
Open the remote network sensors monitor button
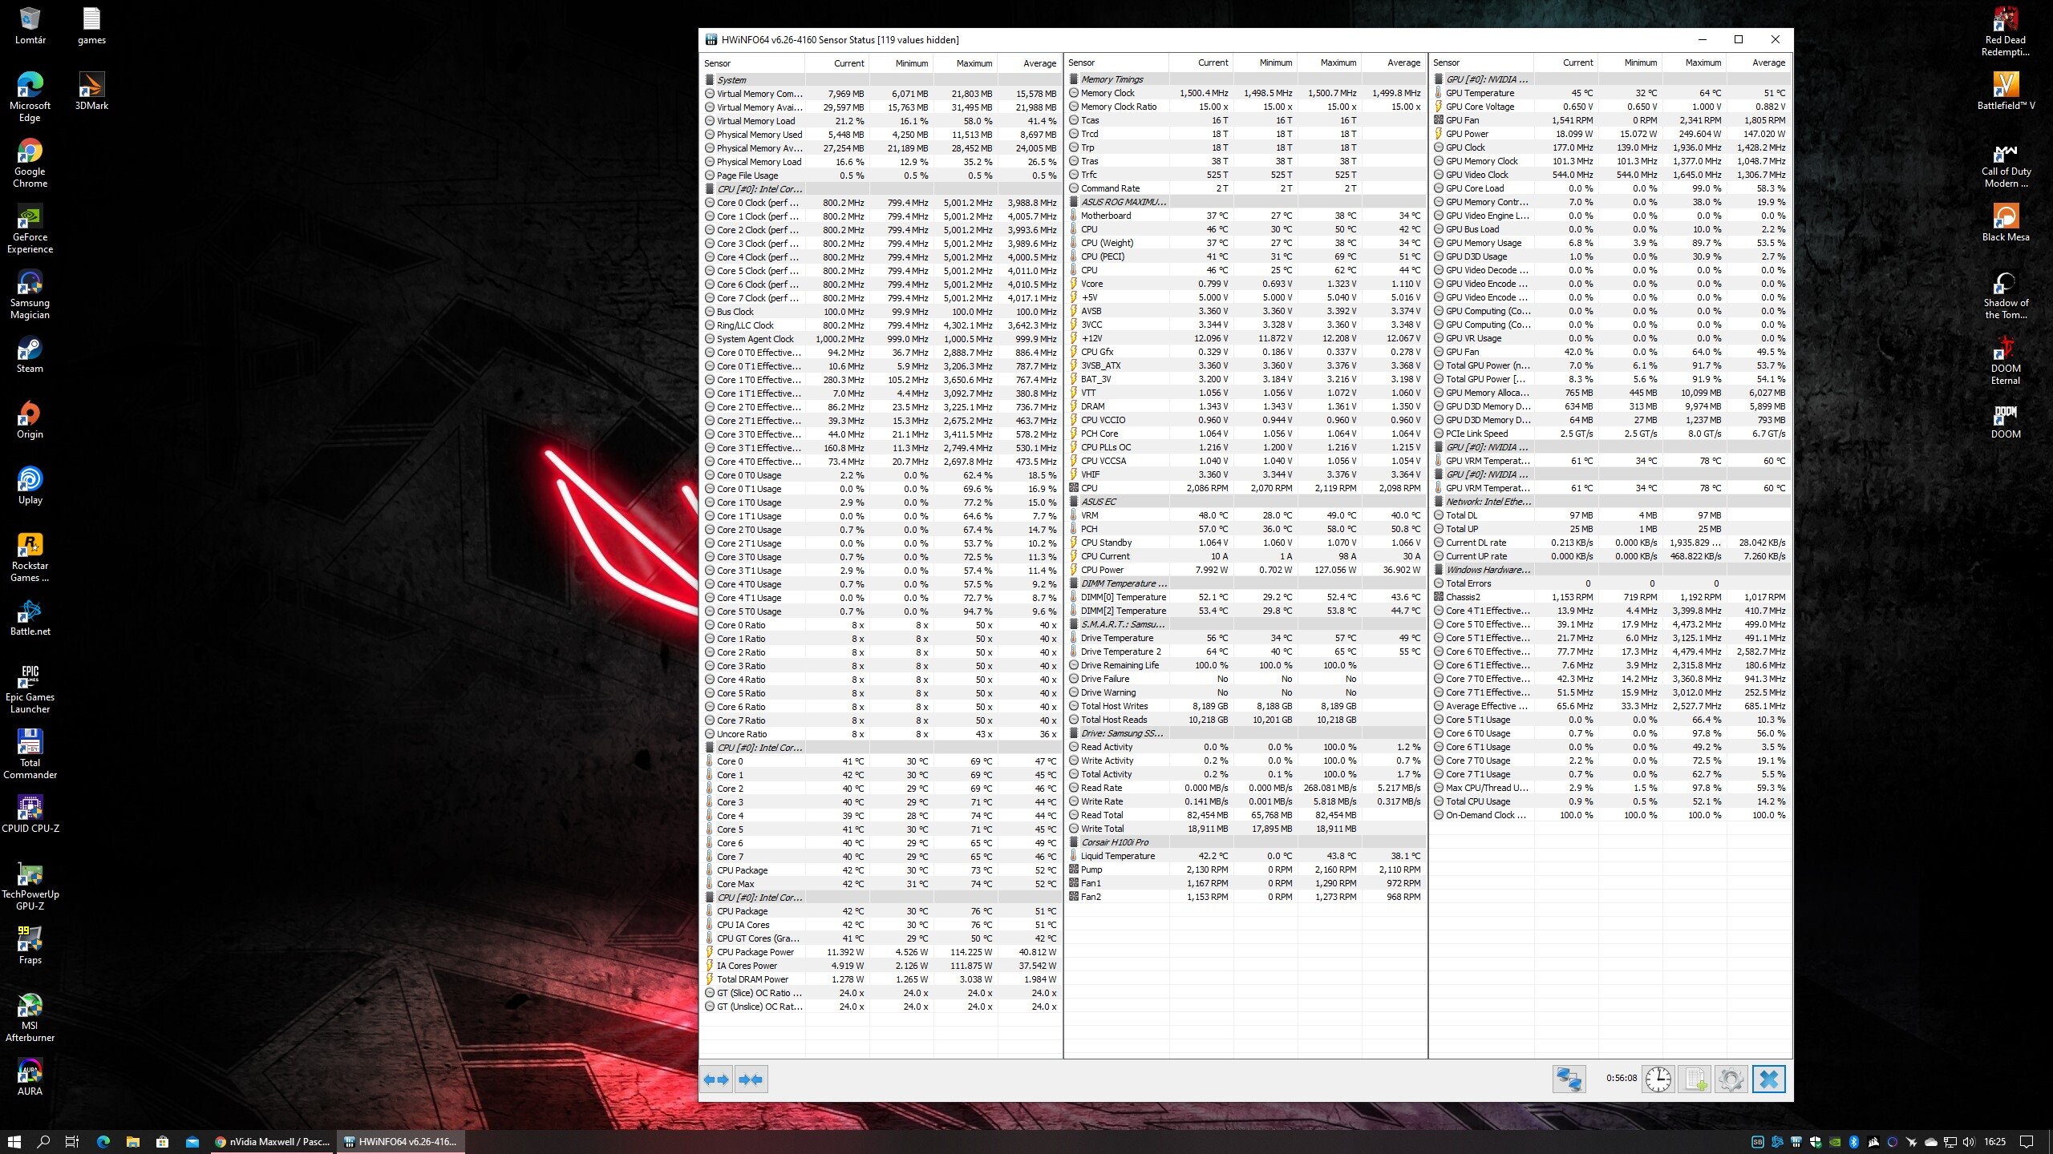(1568, 1079)
